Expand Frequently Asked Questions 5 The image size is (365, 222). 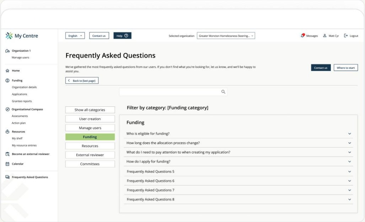[238, 172]
